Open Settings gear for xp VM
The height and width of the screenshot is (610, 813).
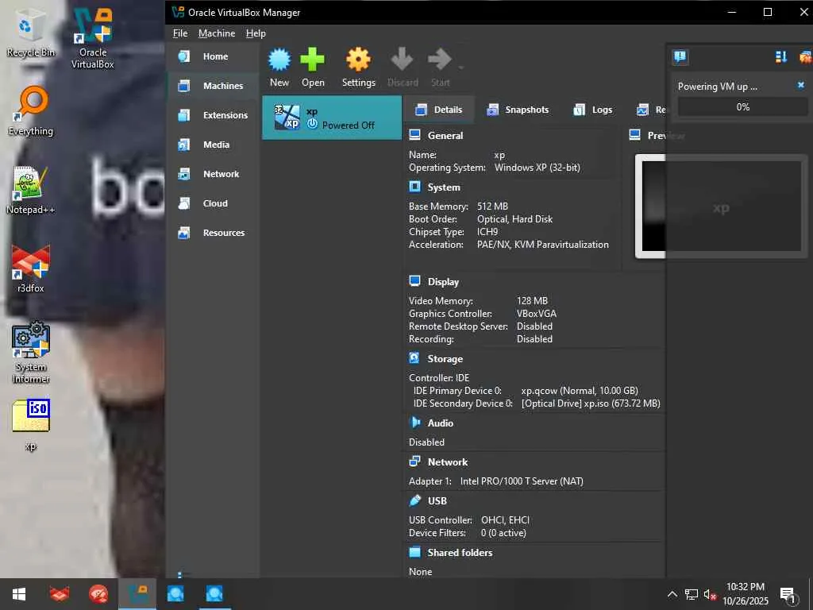(x=358, y=68)
